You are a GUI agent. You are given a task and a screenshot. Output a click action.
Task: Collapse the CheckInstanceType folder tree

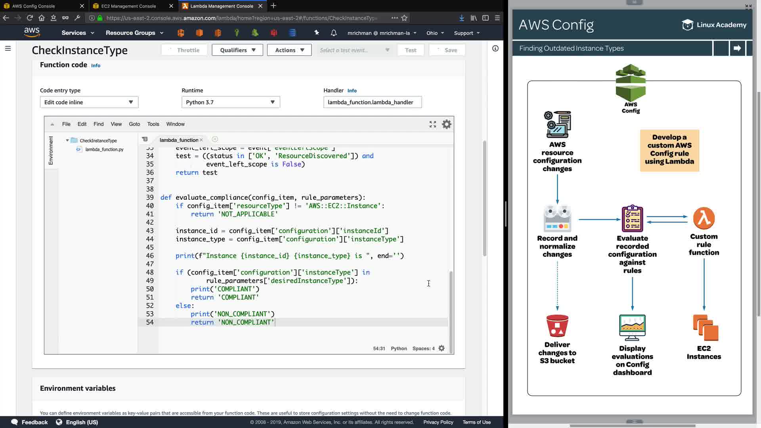click(x=67, y=141)
